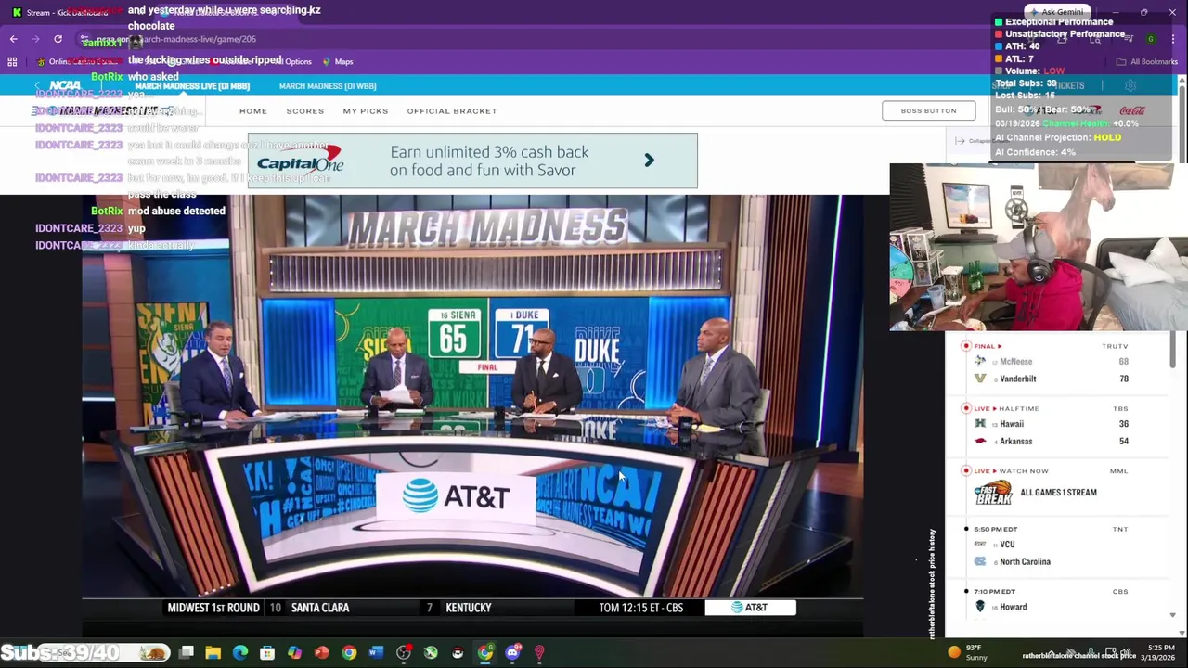Click the browser back arrow
Viewport: 1188px width, 668px height.
[13, 39]
